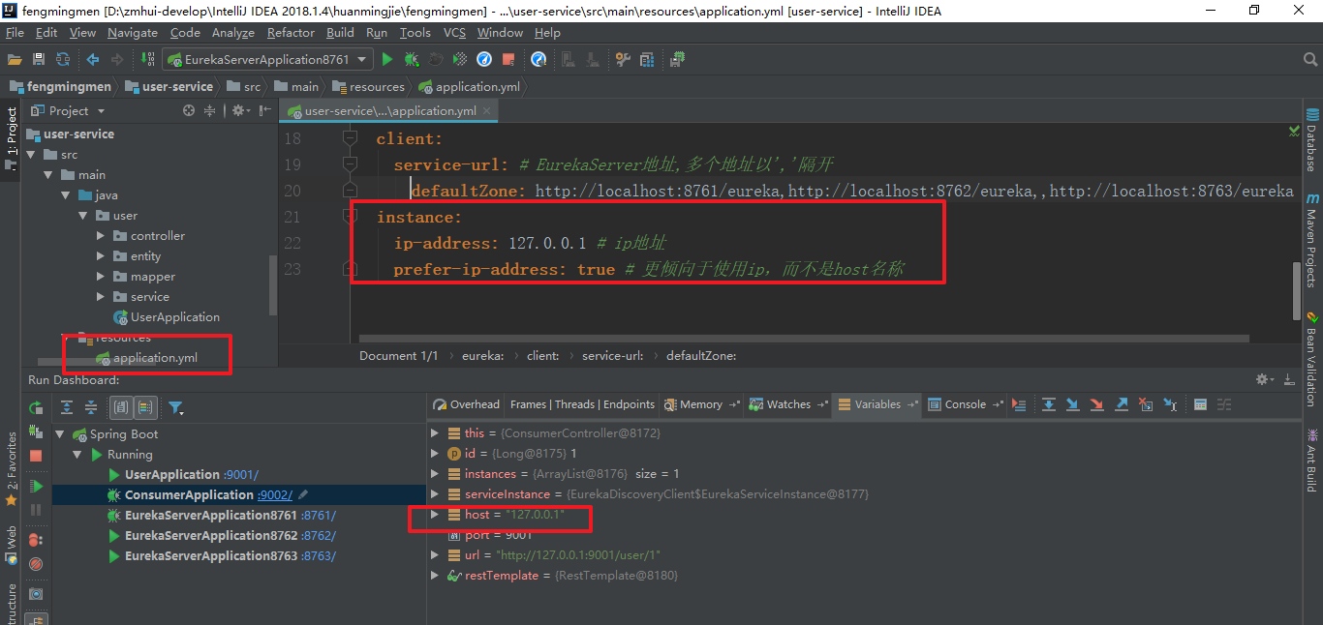Click Scroll from Source target icon in Project panel

point(189,110)
